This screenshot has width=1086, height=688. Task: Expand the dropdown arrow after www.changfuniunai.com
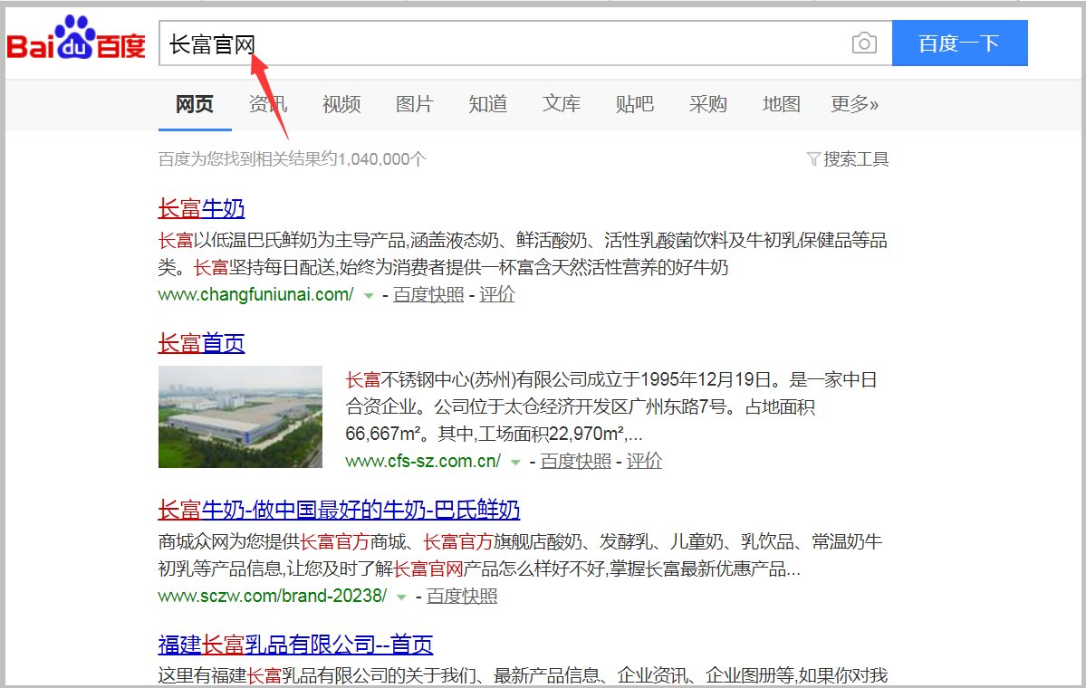coord(368,295)
